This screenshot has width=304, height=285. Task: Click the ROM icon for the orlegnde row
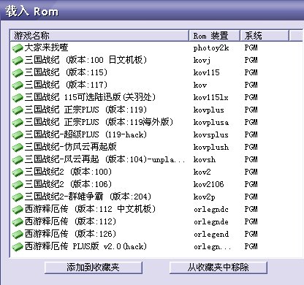pos(18,222)
